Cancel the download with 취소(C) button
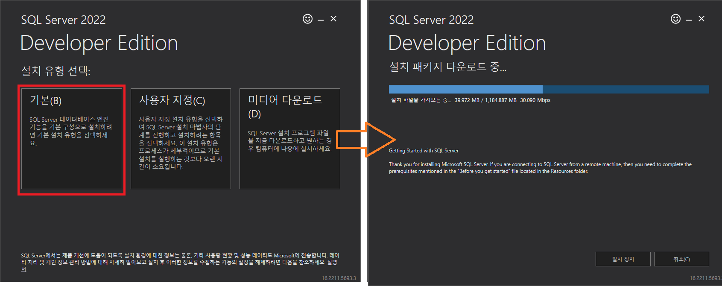The width and height of the screenshot is (722, 286). 681,259
